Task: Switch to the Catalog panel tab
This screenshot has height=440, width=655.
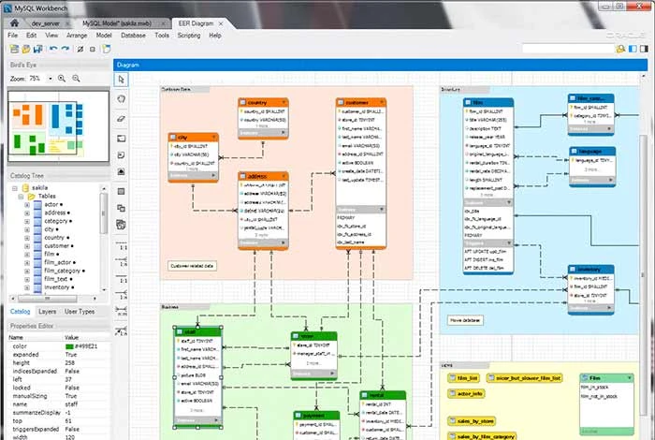Action: tap(20, 312)
